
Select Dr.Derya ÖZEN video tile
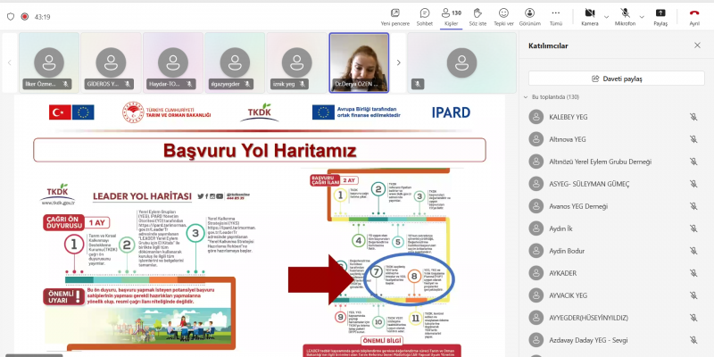pyautogui.click(x=359, y=62)
